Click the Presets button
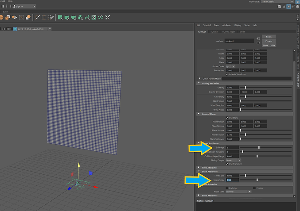The height and width of the screenshot is (211, 300). tap(269, 41)
